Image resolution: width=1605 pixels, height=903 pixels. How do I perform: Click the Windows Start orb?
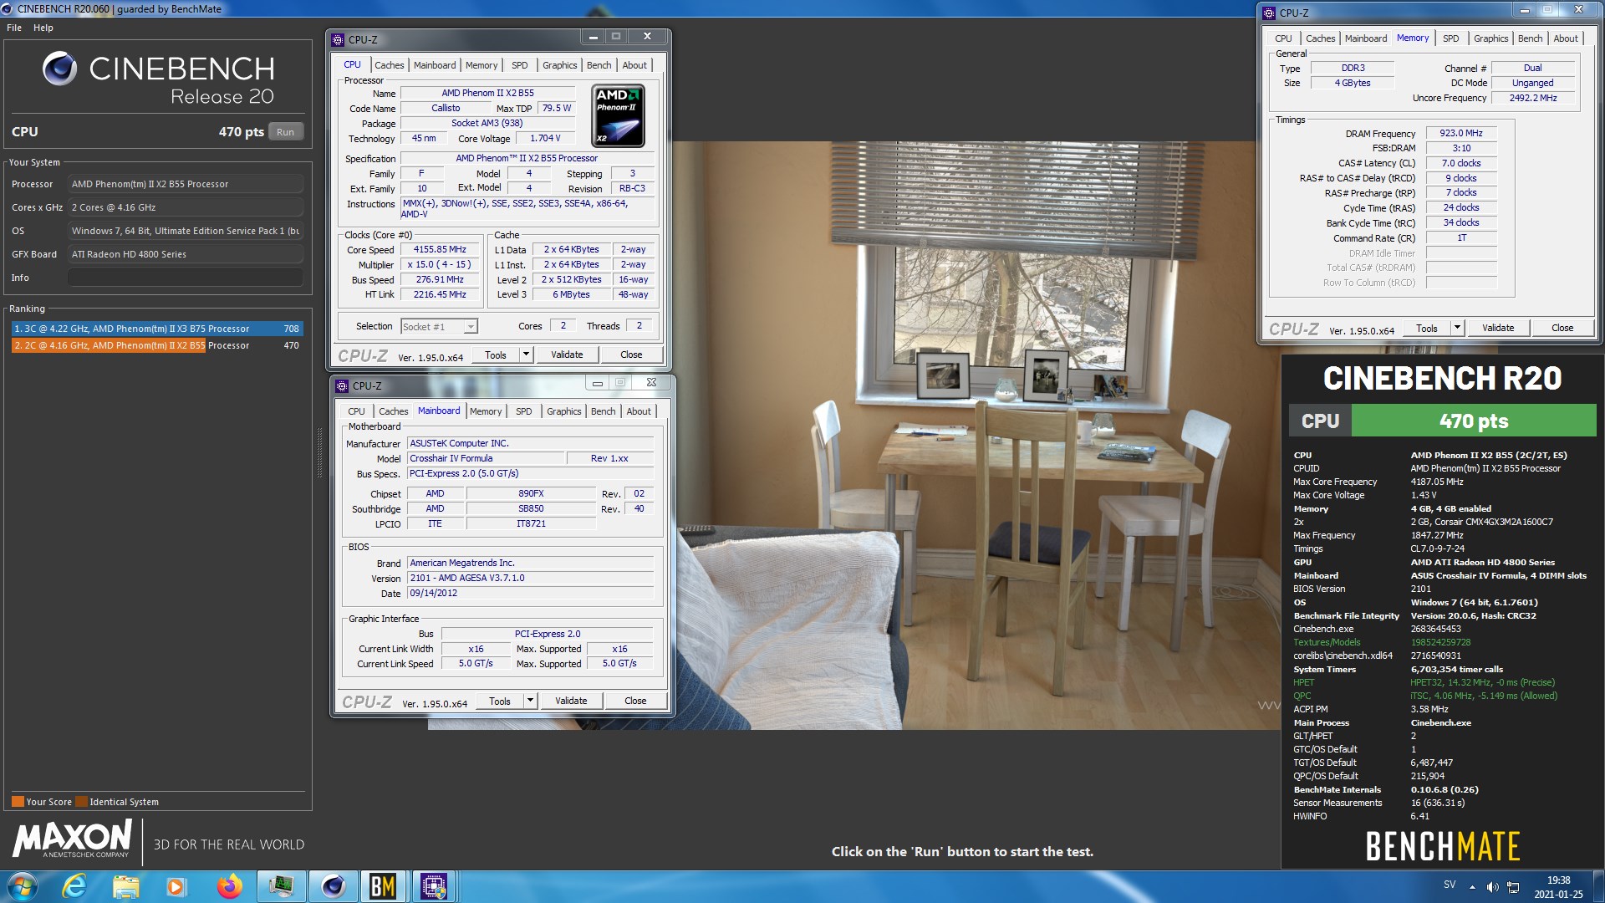click(23, 886)
